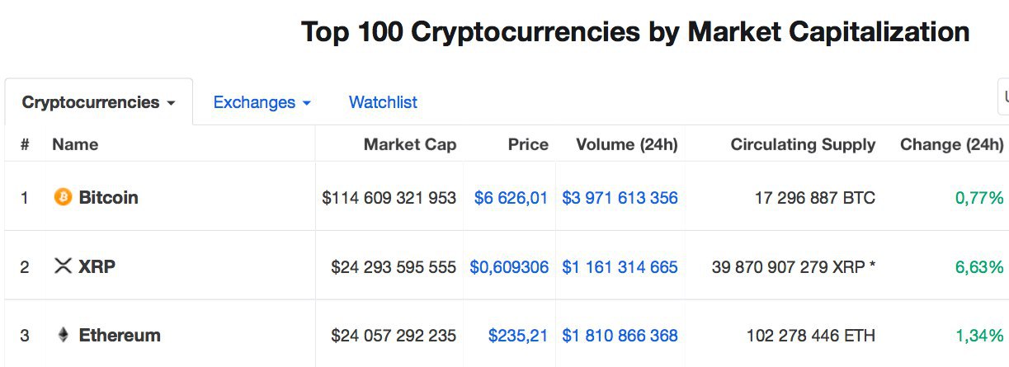Click Bitcoin volume $3 971 613 356
The image size is (1009, 367).
click(620, 197)
